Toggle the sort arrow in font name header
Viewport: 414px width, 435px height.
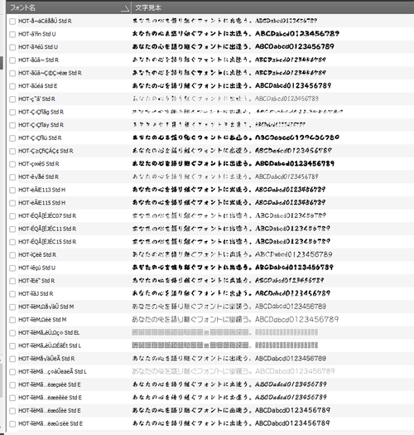pyautogui.click(x=125, y=9)
